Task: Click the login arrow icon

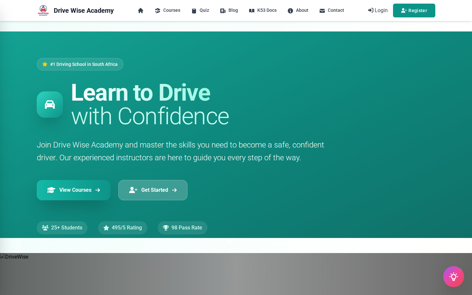Action: 370,10
